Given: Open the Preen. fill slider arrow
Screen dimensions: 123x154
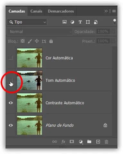Looking at the screenshot, I should [x=114, y=41].
